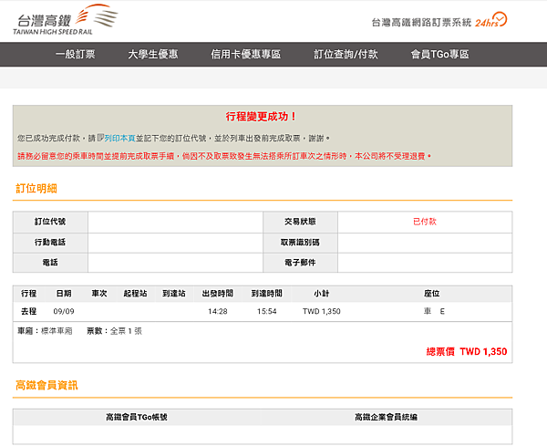The width and height of the screenshot is (547, 446).
Task: Click the 全票 1 張 ticket count
Action: coord(126,331)
